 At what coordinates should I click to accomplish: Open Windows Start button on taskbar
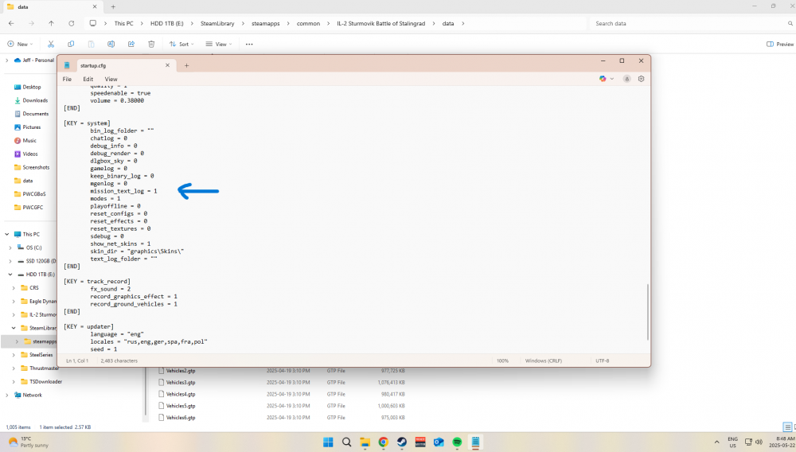click(329, 442)
